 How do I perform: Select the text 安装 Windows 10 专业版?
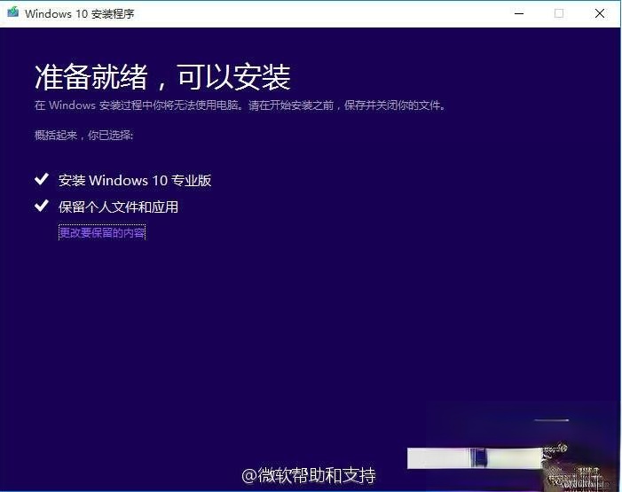coord(135,180)
